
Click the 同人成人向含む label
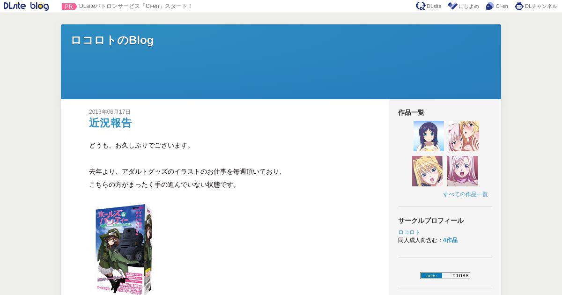421,240
